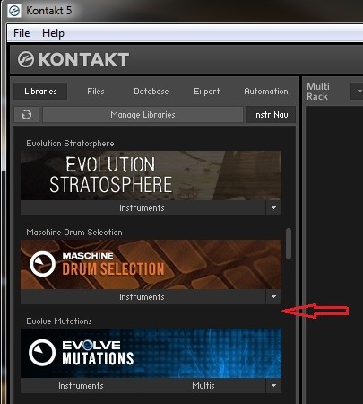
Task: Open Evolution Stratosphere options dropdown arrow
Action: (273, 208)
